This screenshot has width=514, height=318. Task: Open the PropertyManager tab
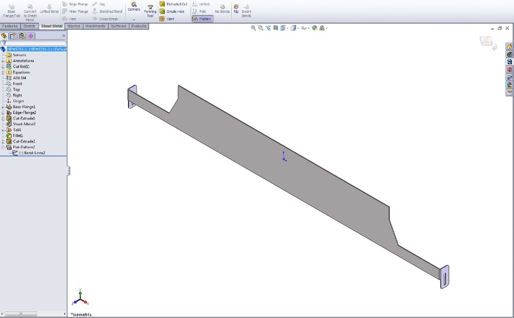(13, 36)
